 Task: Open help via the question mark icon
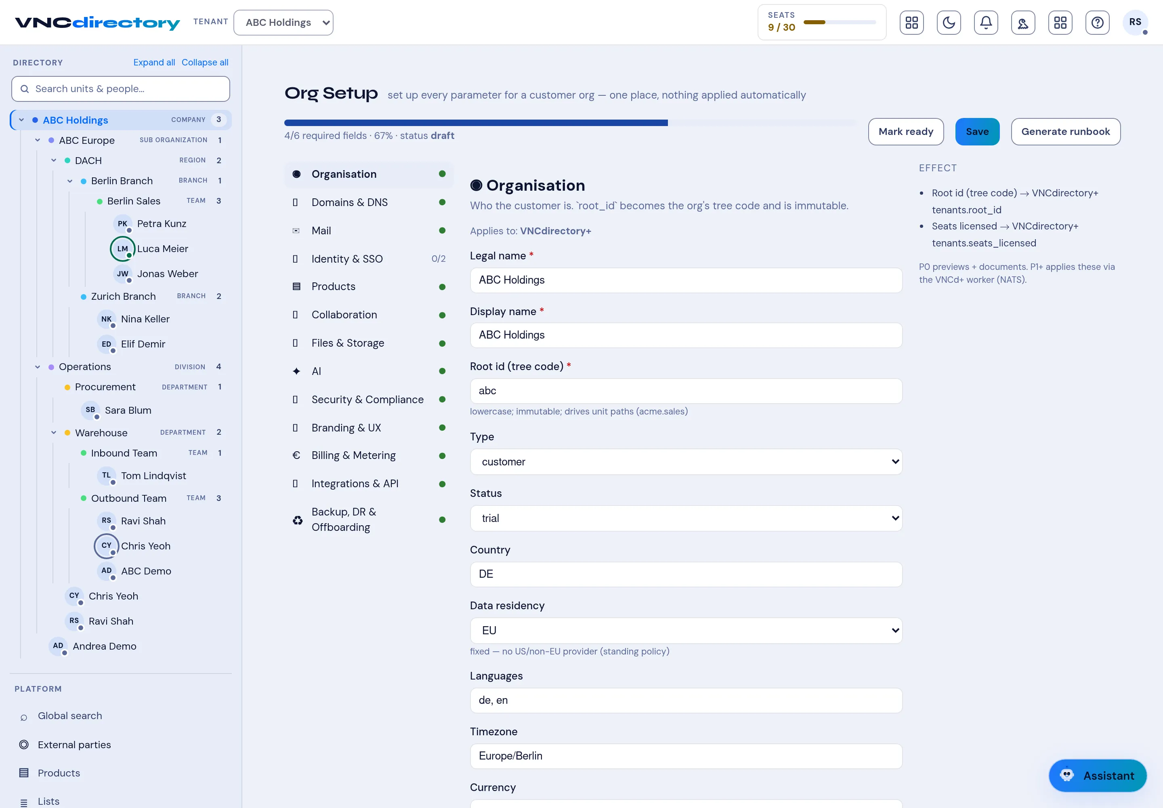pyautogui.click(x=1097, y=22)
